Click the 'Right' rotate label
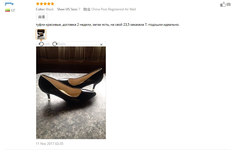This screenshot has height=150, width=236. click(62, 44)
